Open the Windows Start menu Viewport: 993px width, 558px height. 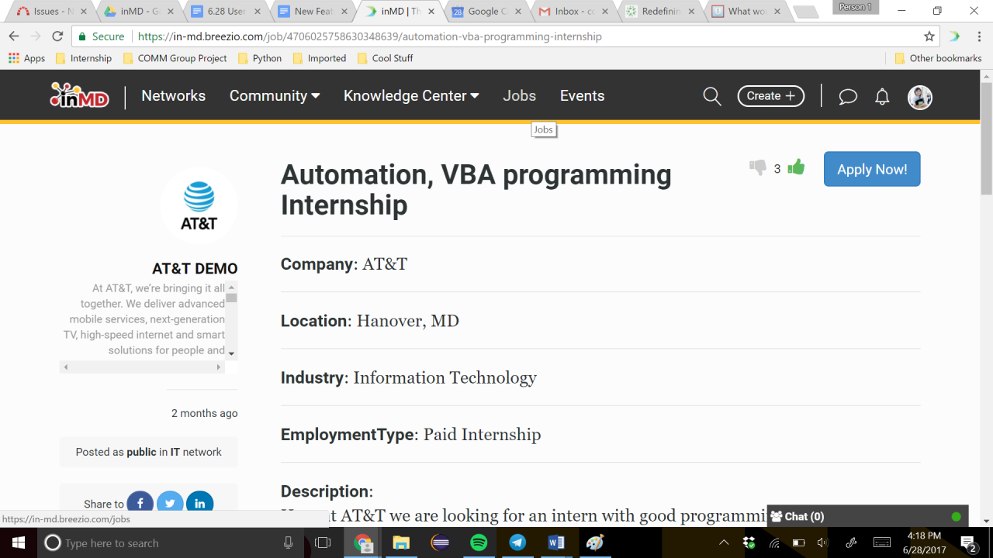[x=17, y=542]
